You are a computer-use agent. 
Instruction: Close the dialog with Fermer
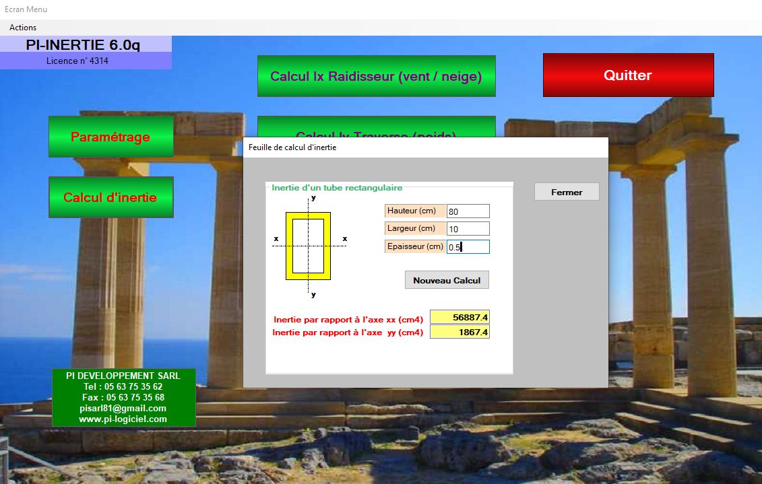click(x=566, y=192)
